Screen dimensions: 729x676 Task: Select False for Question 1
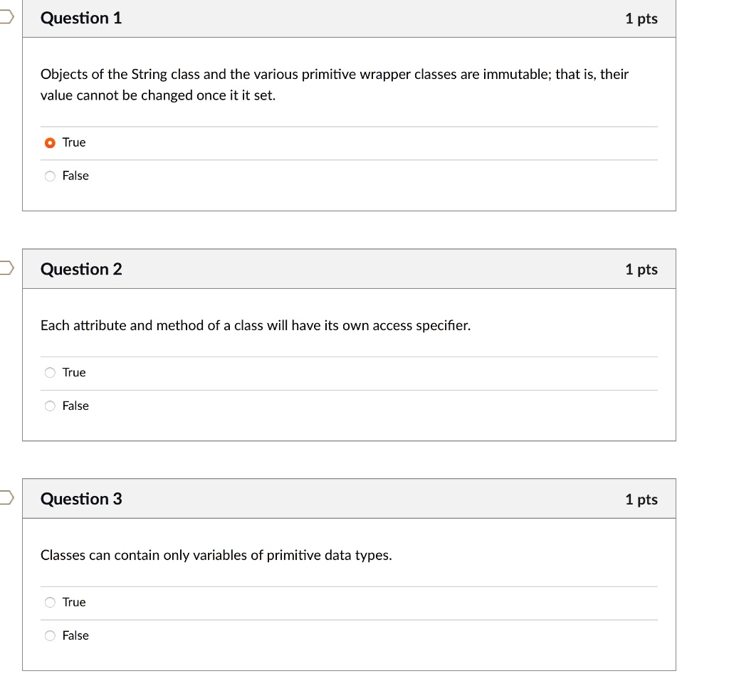[x=75, y=176]
